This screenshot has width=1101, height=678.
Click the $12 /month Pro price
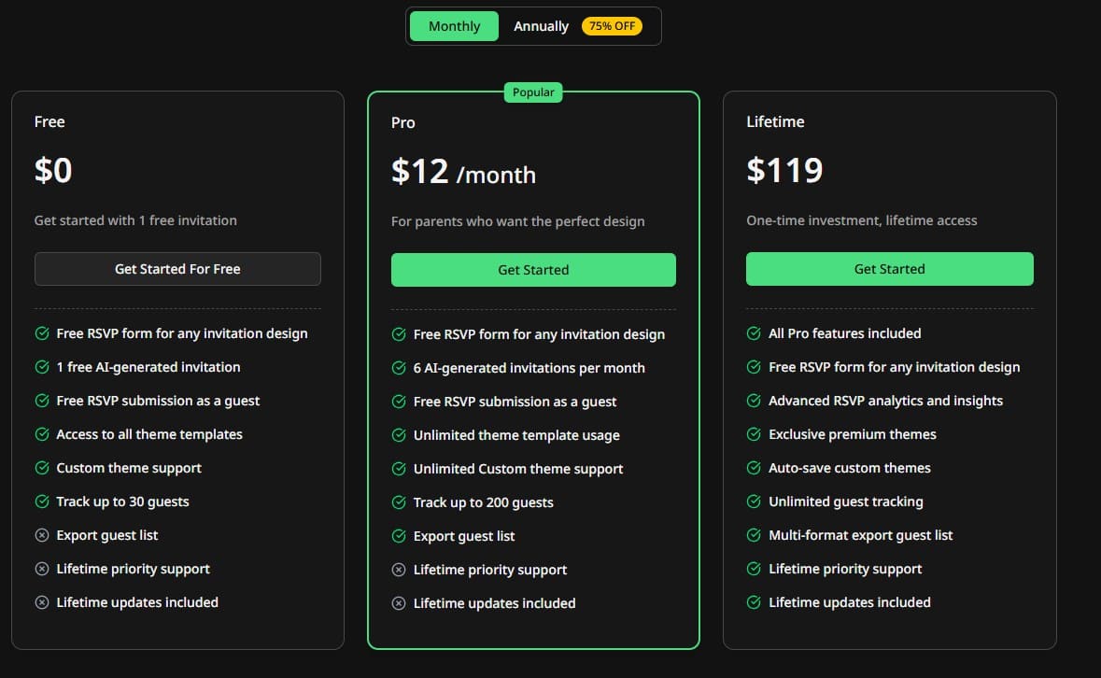coord(463,172)
